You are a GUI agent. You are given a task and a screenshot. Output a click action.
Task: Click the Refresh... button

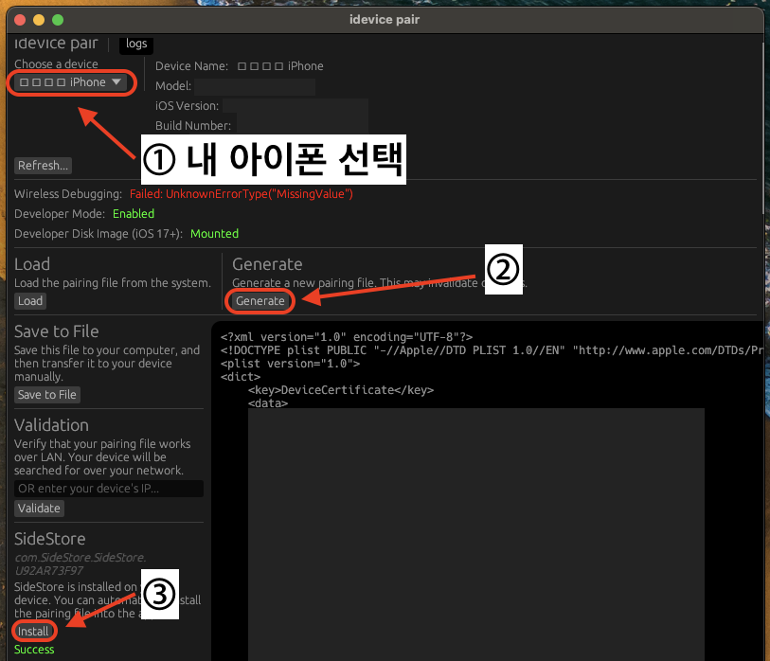[x=43, y=166]
